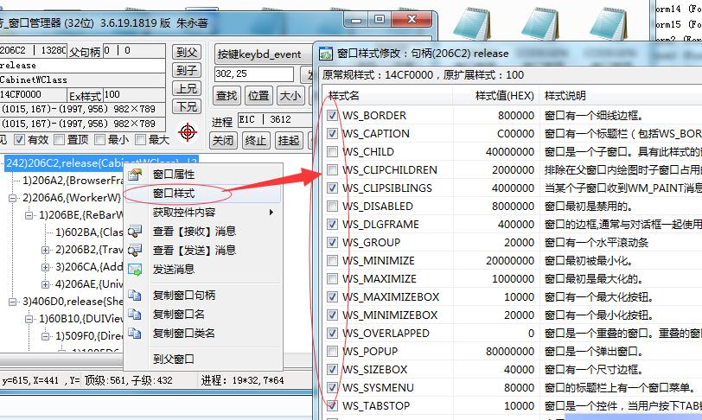Enable the WS_DISABLED checkbox
702x420 pixels.
[332, 206]
